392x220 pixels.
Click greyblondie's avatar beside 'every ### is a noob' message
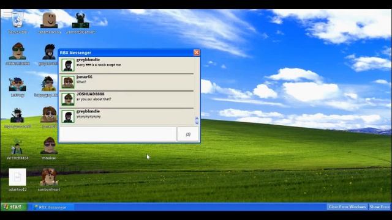coord(68,65)
